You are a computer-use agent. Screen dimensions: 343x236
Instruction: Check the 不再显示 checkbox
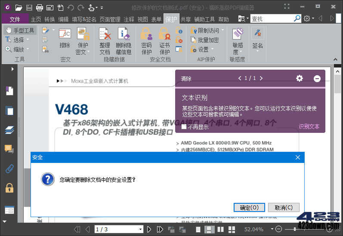[x=184, y=127]
